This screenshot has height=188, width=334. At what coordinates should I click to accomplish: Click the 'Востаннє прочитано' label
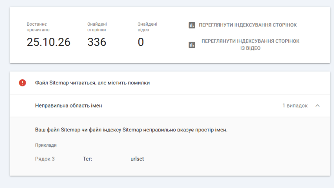(x=38, y=27)
